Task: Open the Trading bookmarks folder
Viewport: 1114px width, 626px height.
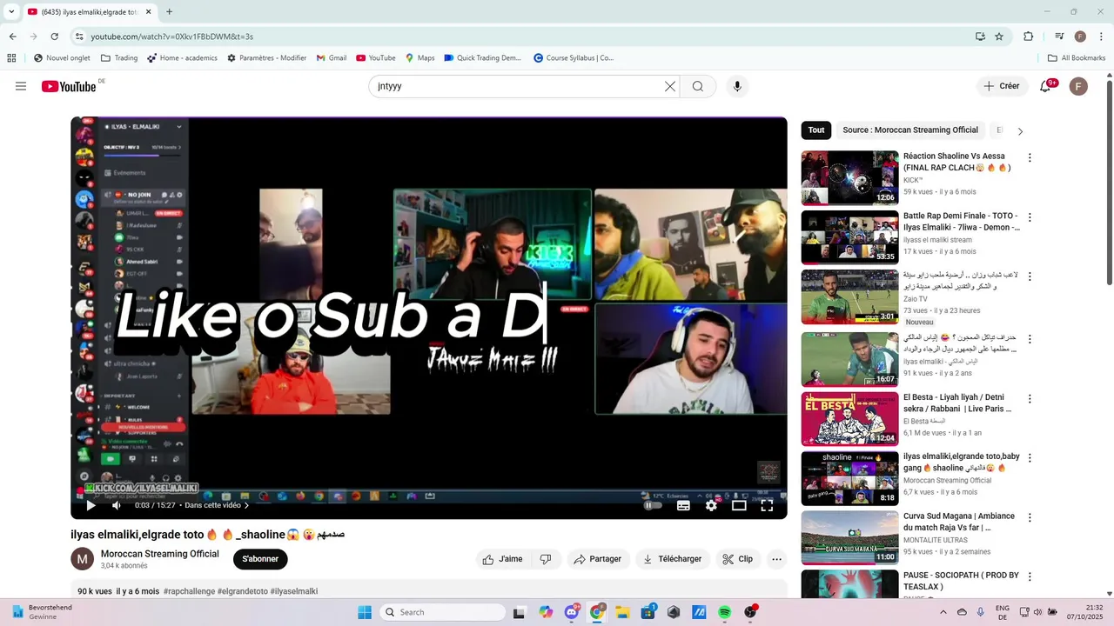Action: (x=119, y=58)
